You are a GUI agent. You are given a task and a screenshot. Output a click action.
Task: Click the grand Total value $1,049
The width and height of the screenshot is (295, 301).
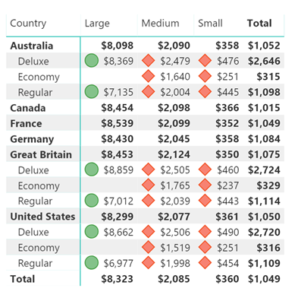[x=264, y=279]
